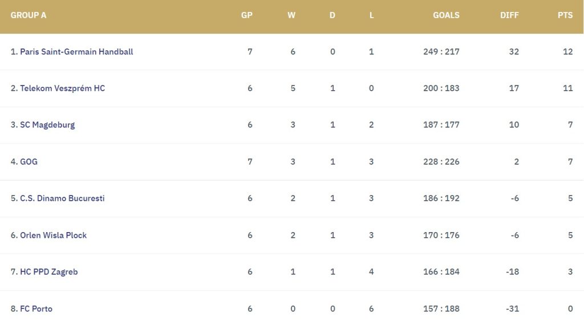The width and height of the screenshot is (584, 325).
Task: Click the L column header
Action: [371, 15]
